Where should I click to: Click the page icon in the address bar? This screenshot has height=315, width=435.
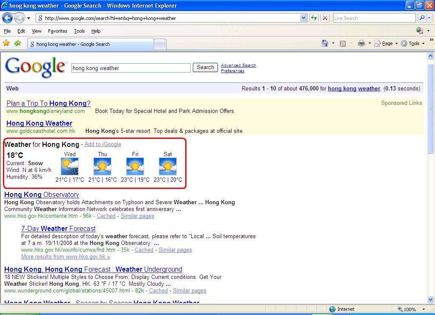click(40, 18)
